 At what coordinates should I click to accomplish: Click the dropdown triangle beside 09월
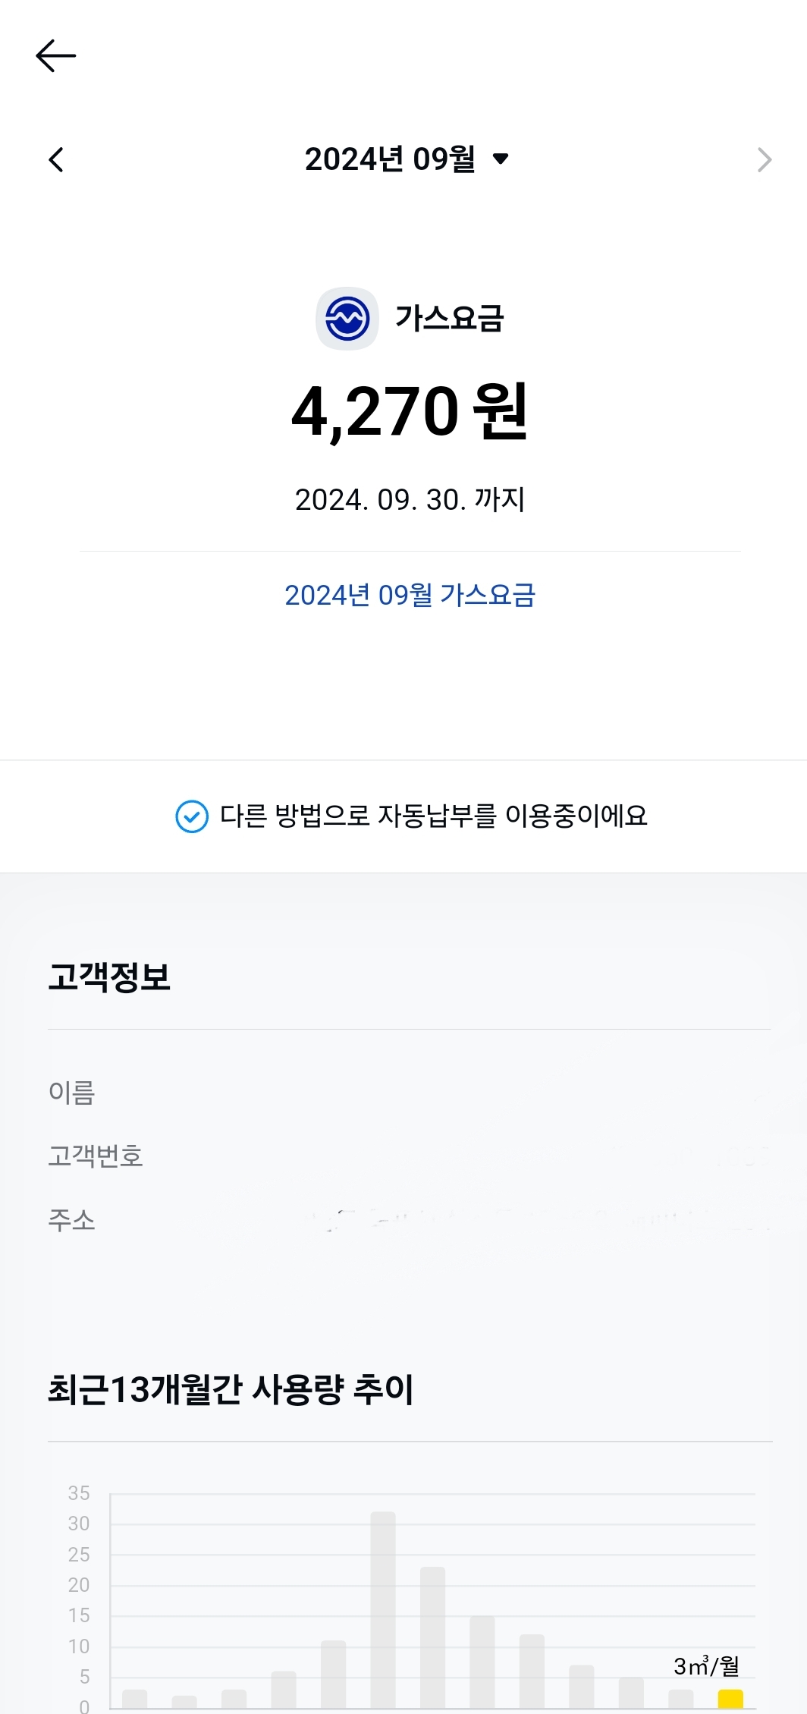point(501,159)
